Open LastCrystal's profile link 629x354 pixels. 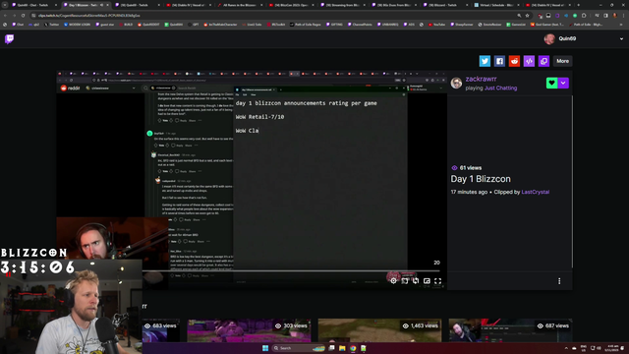pos(535,192)
